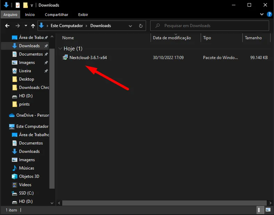This screenshot has height=215, width=274.
Task: Open the address bar history dropdown
Action: pos(130,26)
